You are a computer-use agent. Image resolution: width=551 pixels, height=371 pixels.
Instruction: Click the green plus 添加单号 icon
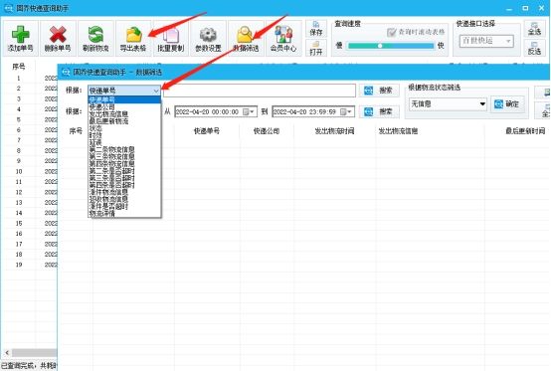[x=20, y=38]
